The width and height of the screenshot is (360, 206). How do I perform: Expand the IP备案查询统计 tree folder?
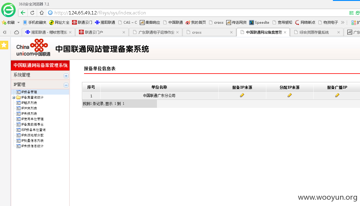(14, 98)
